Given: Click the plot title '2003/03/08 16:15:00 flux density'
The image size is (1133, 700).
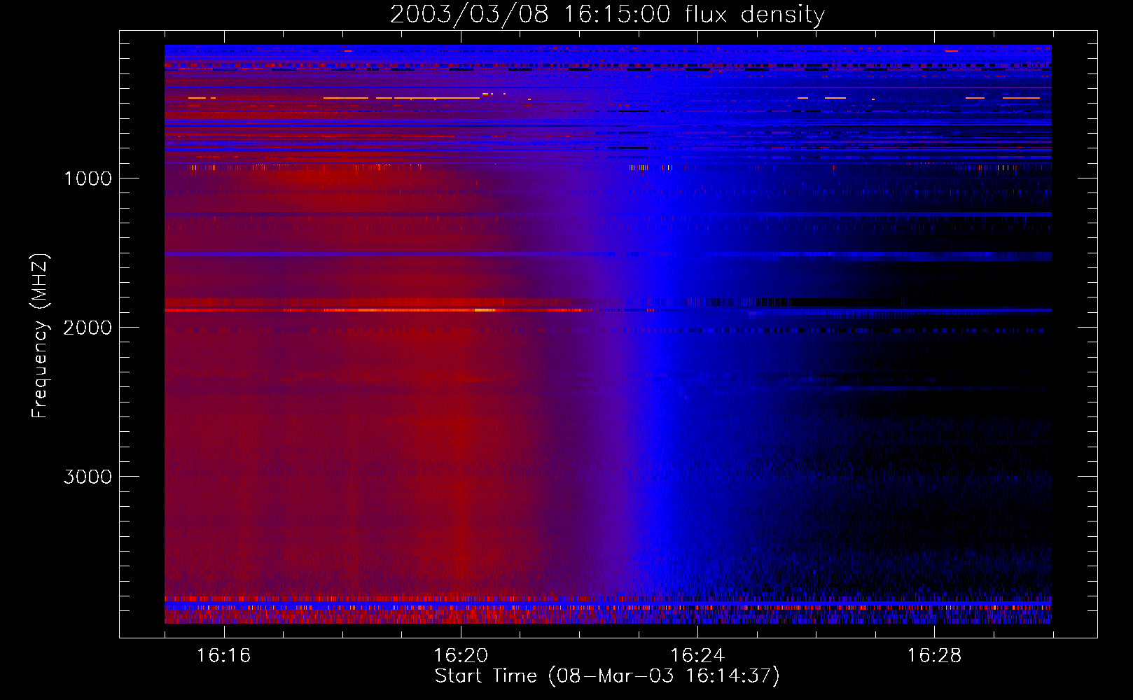Looking at the screenshot, I should [607, 15].
